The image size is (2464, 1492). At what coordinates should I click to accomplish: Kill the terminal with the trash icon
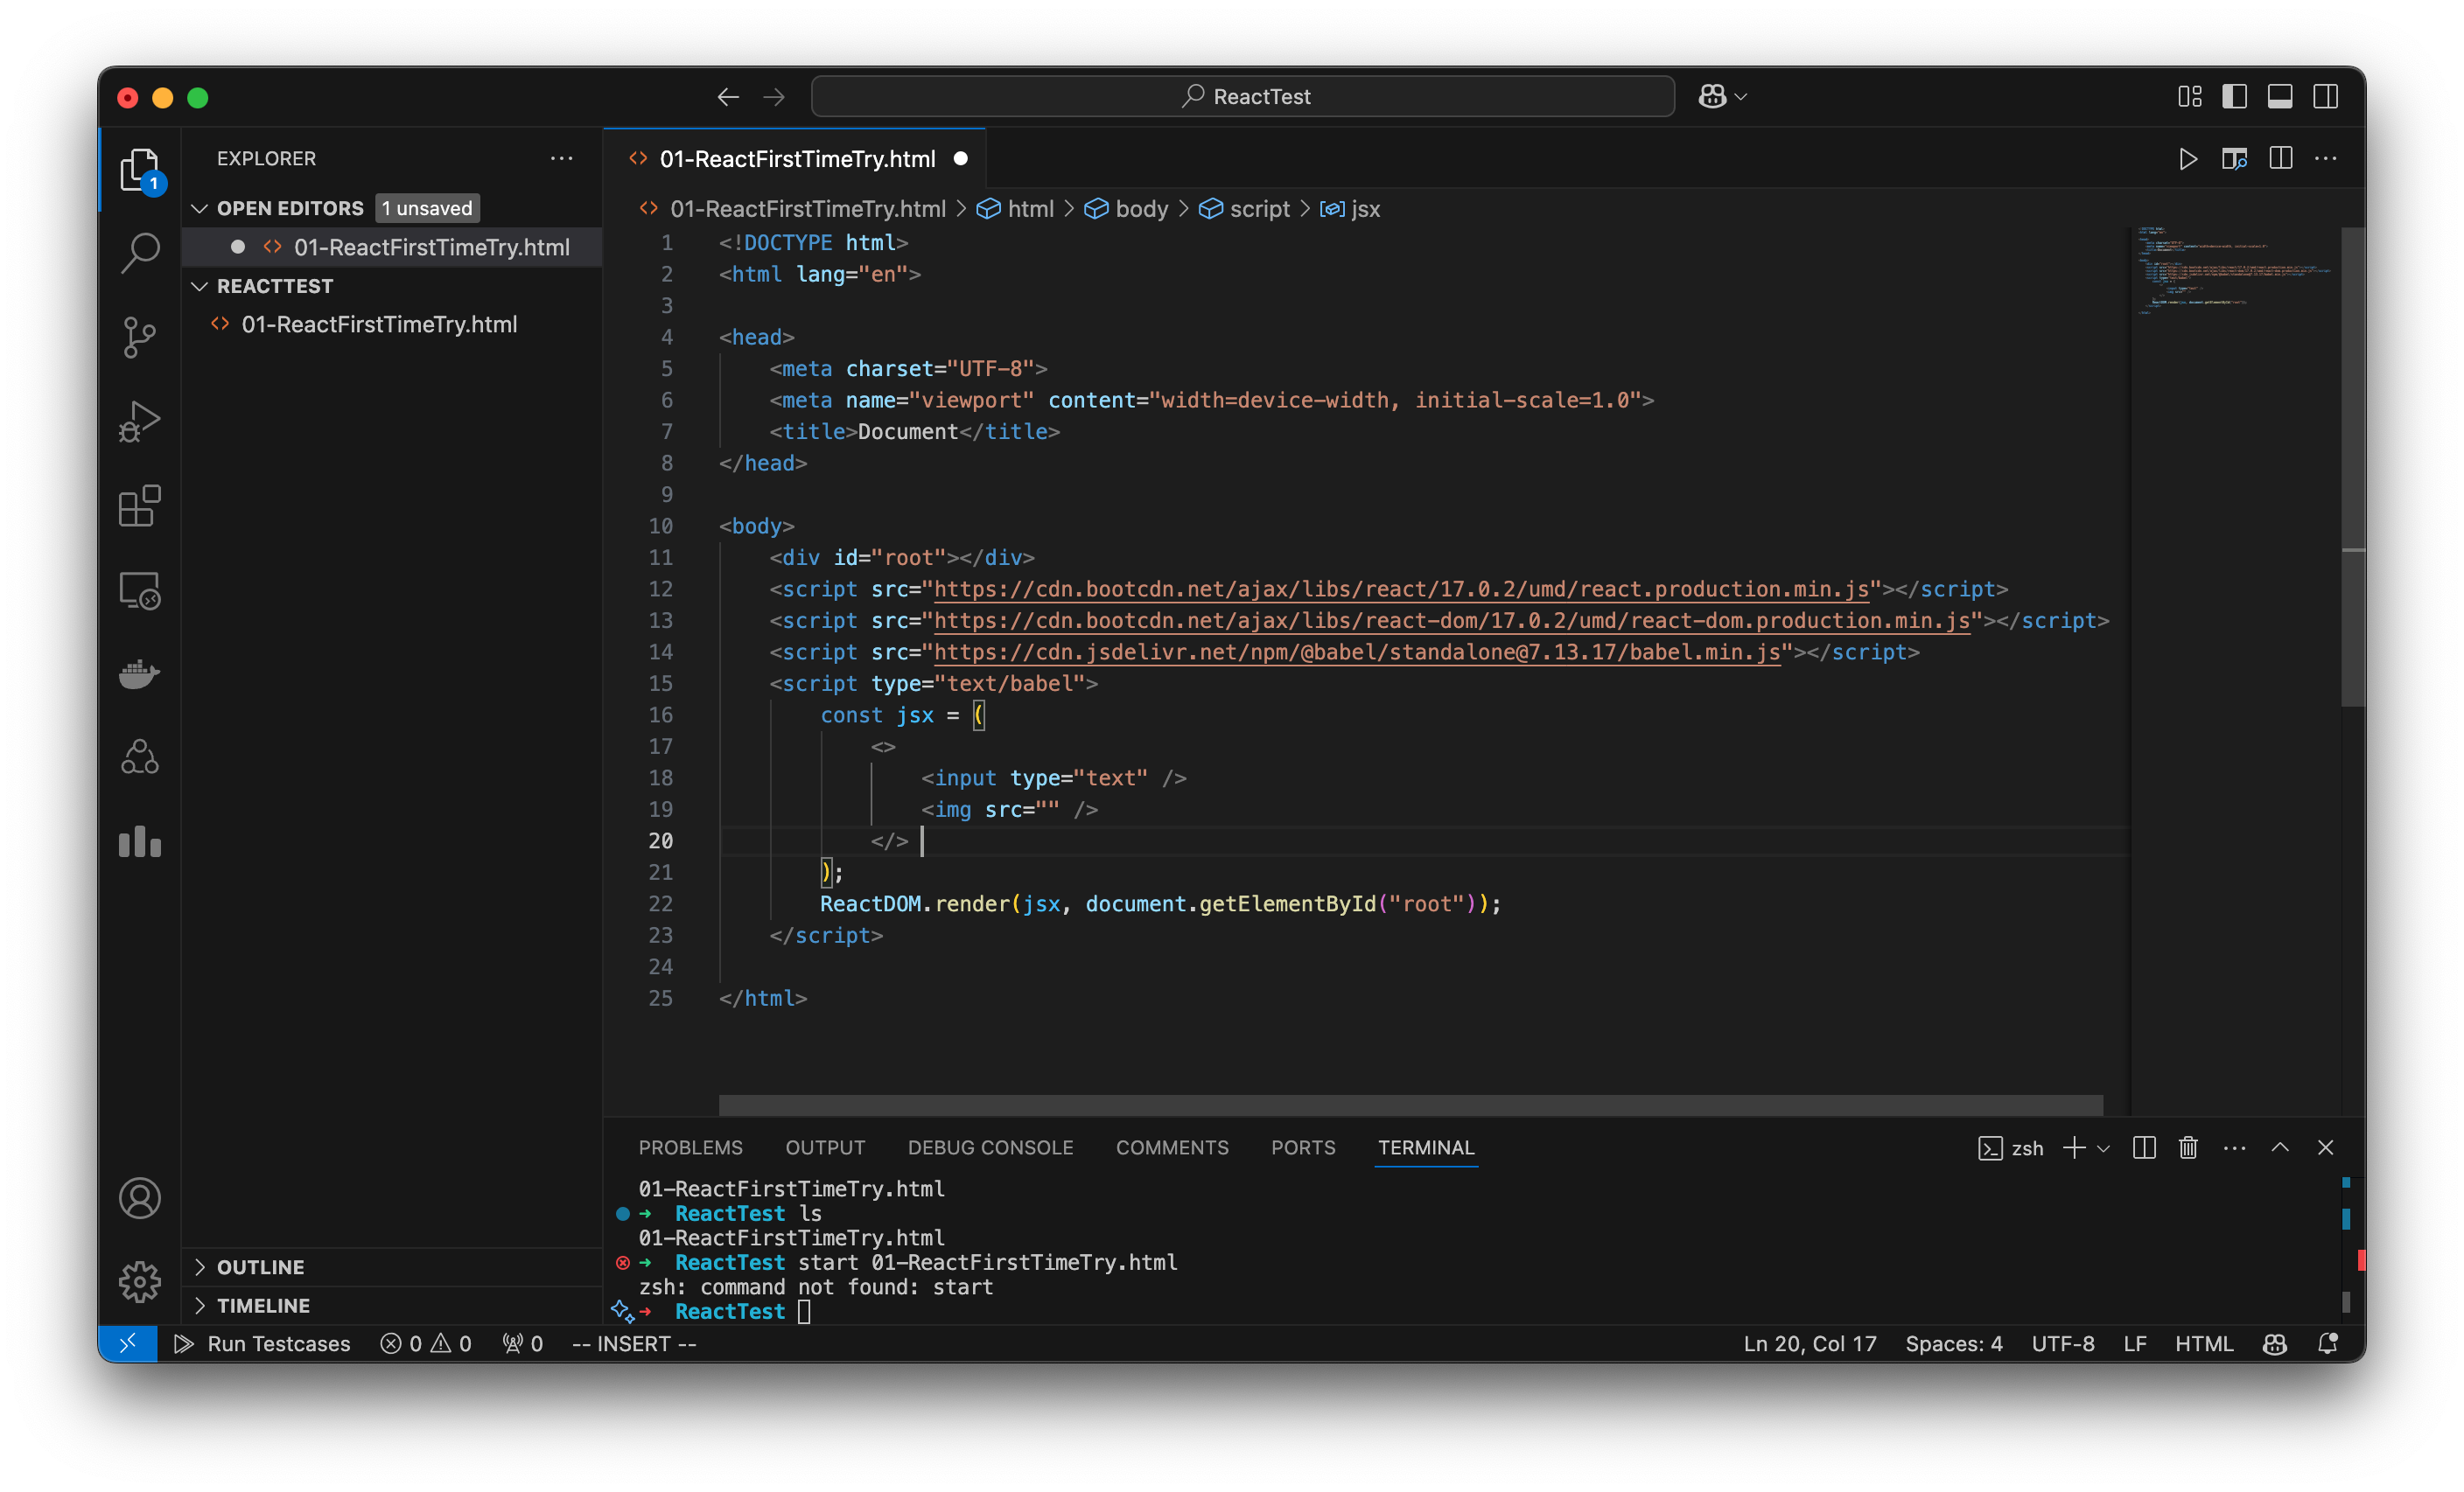pos(2188,1147)
